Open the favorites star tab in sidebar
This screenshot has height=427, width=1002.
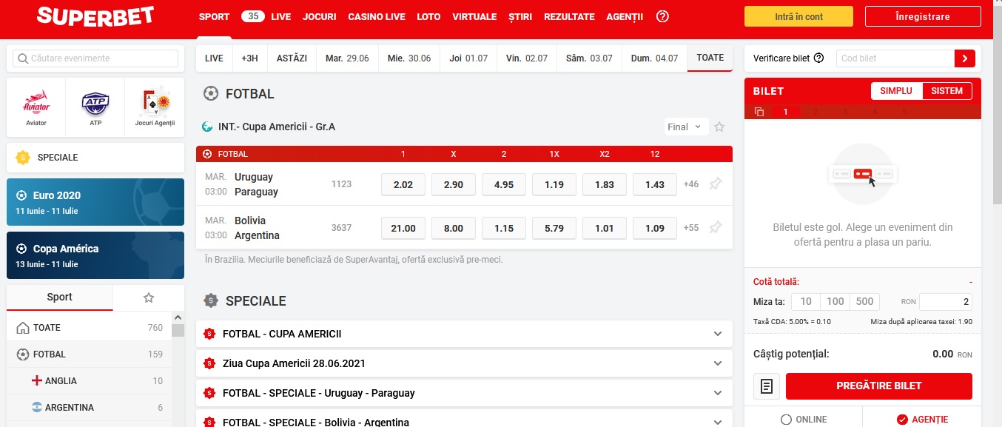click(x=149, y=297)
